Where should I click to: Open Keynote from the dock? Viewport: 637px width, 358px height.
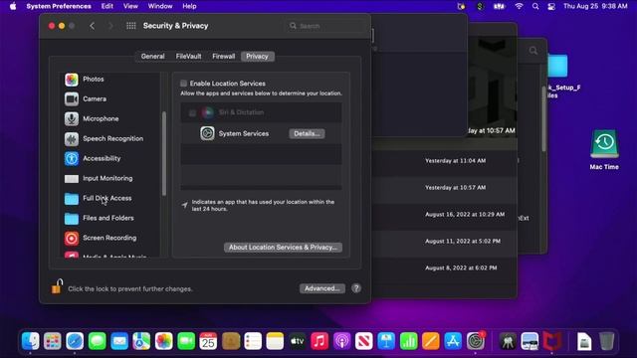(x=386, y=341)
